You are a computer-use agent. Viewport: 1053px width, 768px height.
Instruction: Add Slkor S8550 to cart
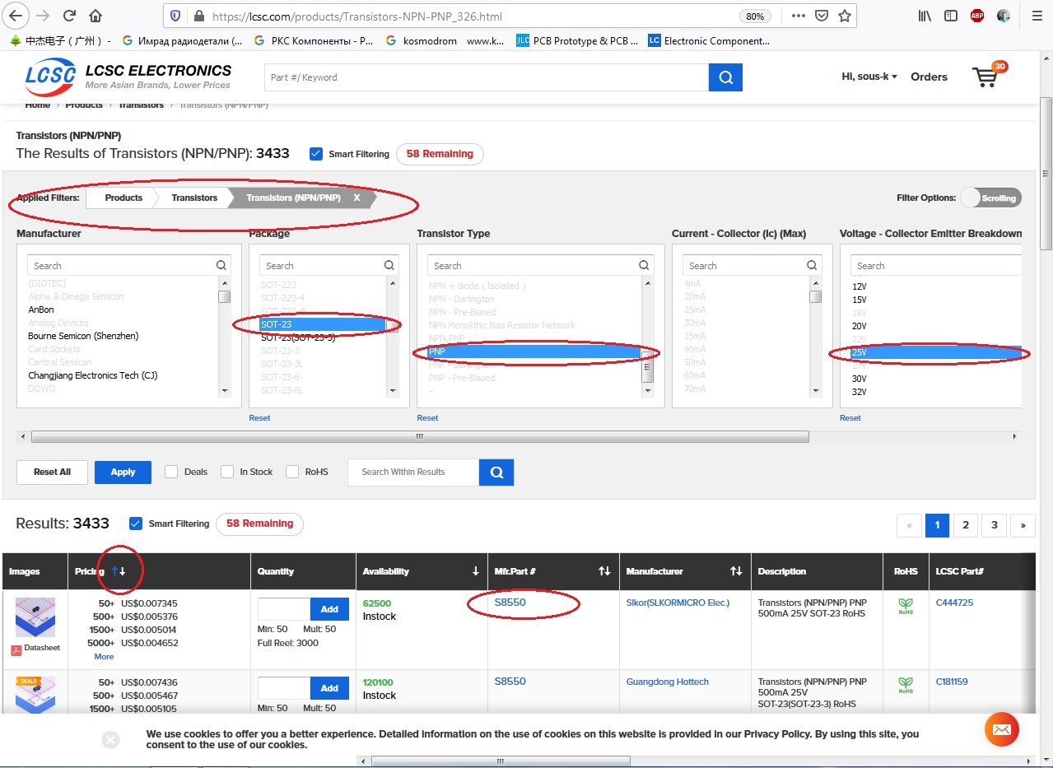[329, 609]
